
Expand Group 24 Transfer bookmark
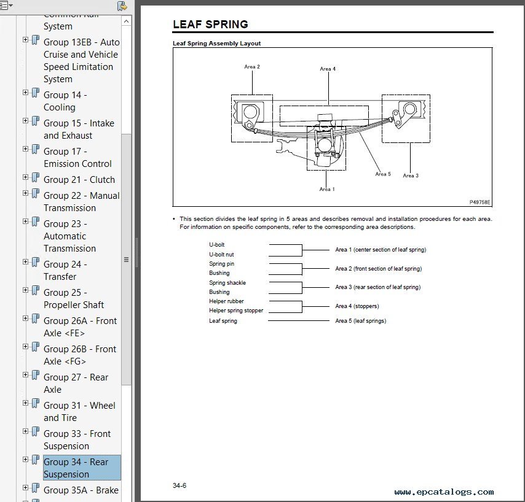tap(25, 261)
